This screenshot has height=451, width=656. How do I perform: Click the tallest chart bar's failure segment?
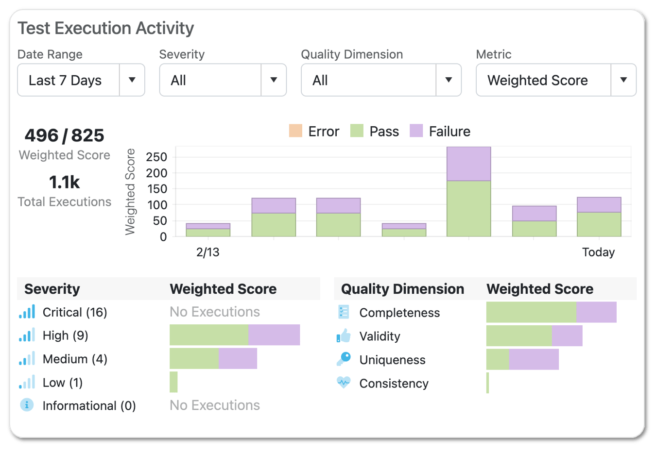[x=469, y=164]
